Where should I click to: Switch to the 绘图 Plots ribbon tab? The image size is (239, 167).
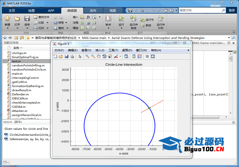coord(31,10)
